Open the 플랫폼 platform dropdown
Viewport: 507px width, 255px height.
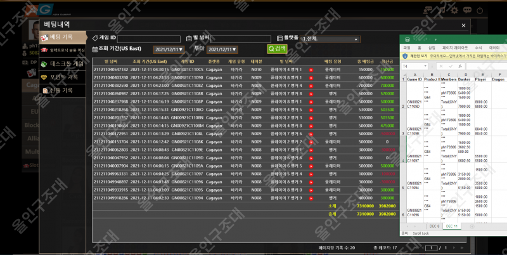point(330,39)
